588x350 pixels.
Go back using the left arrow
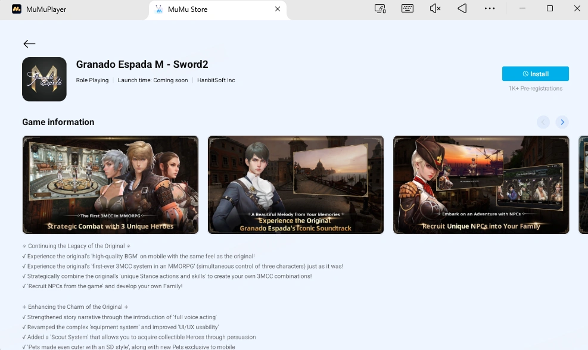click(29, 44)
